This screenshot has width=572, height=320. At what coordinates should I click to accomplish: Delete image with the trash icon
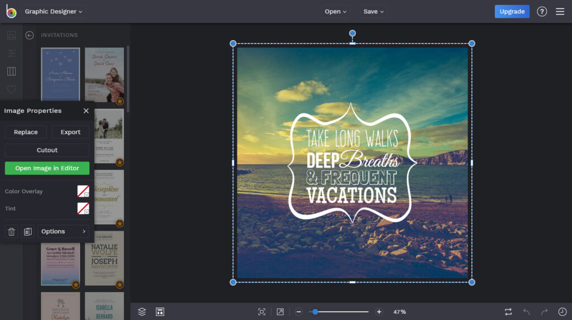pos(12,231)
